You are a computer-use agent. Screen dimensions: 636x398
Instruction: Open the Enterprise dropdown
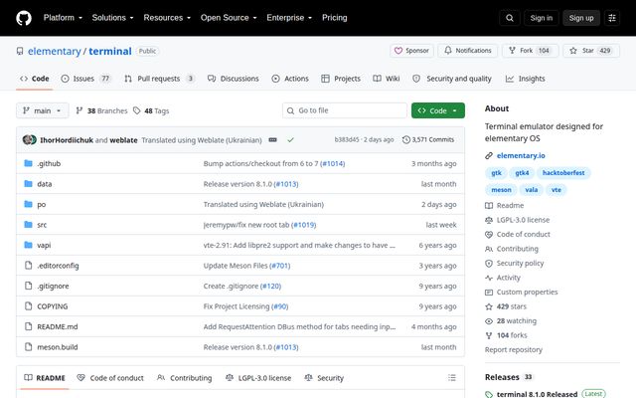click(289, 18)
